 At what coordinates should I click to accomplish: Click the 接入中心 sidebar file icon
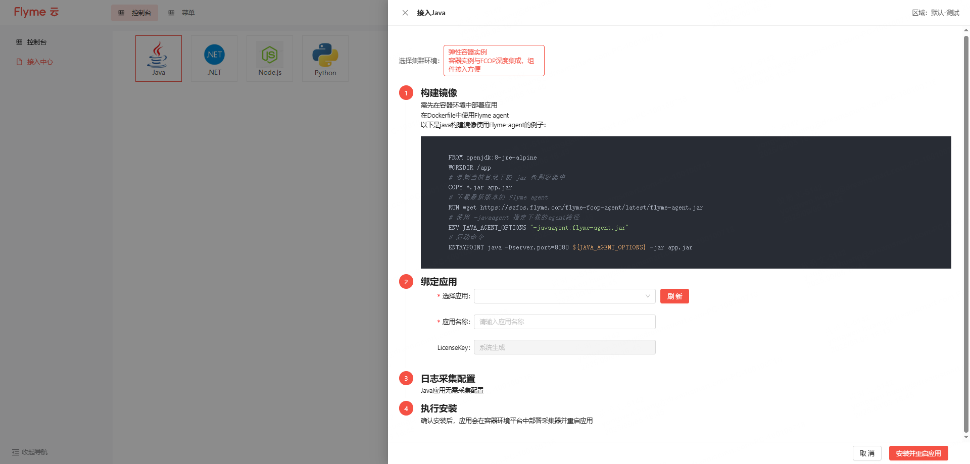(x=19, y=62)
